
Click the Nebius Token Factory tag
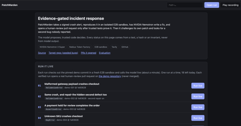point(80,47)
